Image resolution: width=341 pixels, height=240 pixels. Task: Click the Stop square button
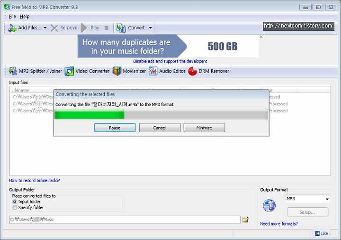point(107,28)
